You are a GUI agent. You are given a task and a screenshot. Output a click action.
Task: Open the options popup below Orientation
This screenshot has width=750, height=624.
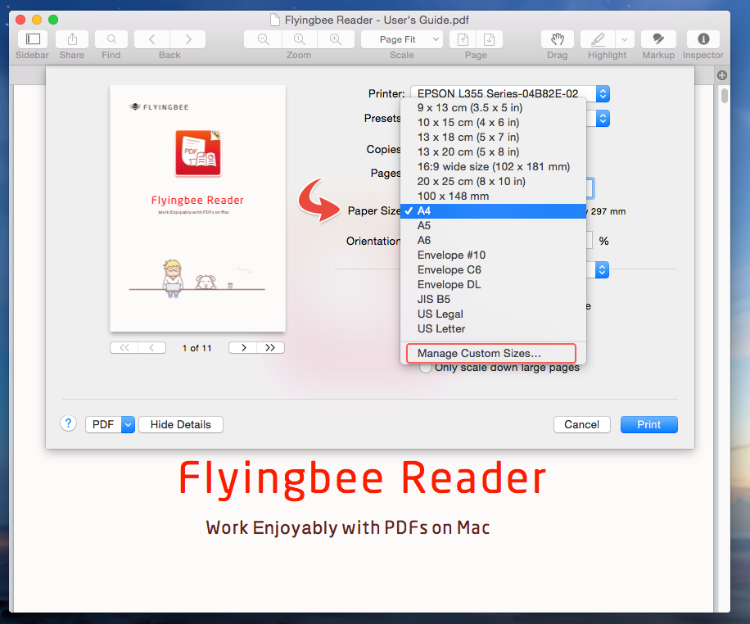tap(602, 270)
